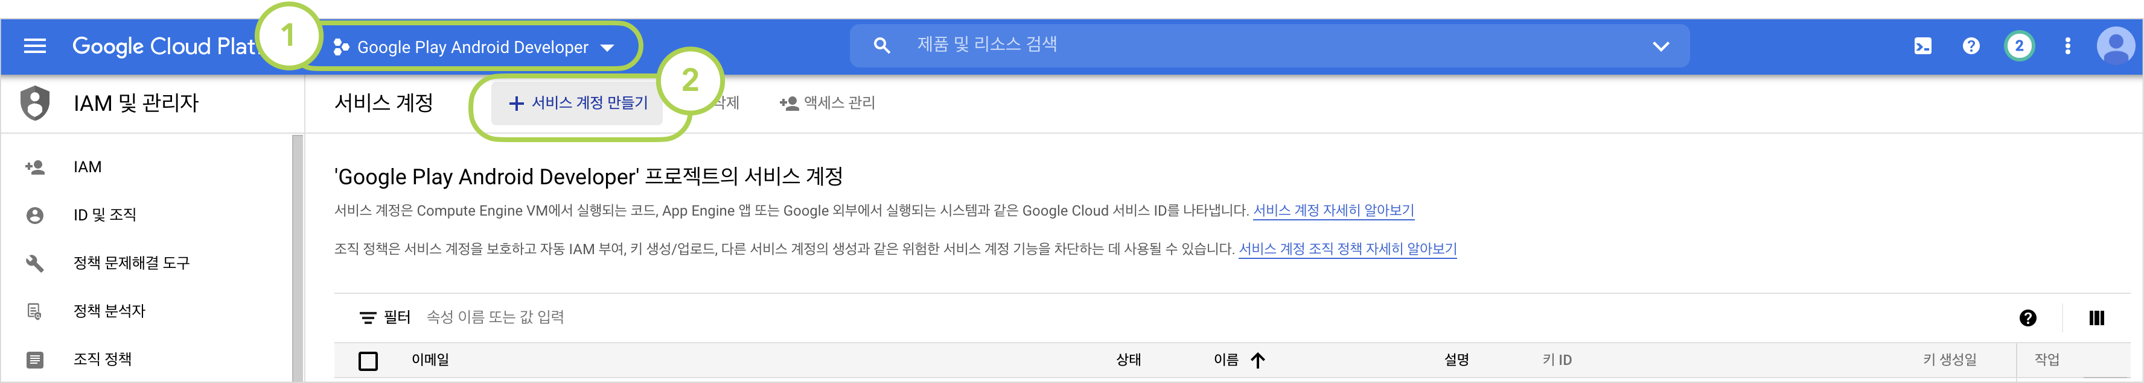Click the 필터 filter icon
The width and height of the screenshot is (2144, 383).
[x=367, y=317]
